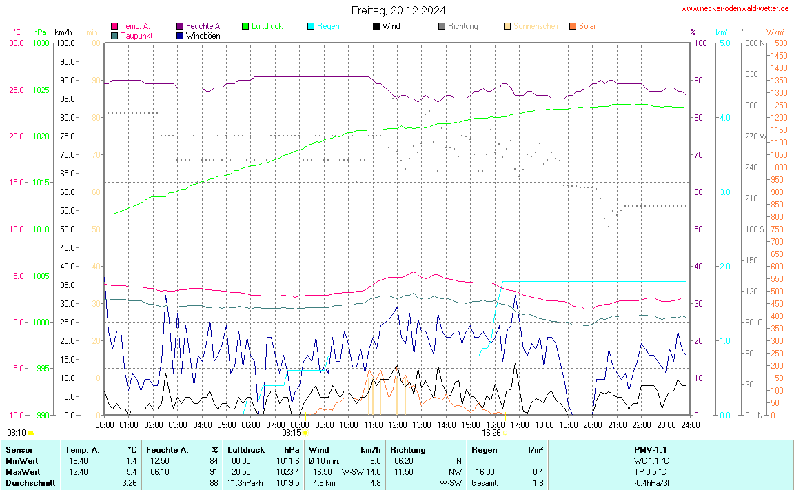The width and height of the screenshot is (794, 490).
Task: Click the www.neckar-odenwald-wetter.de link
Action: 734,8
